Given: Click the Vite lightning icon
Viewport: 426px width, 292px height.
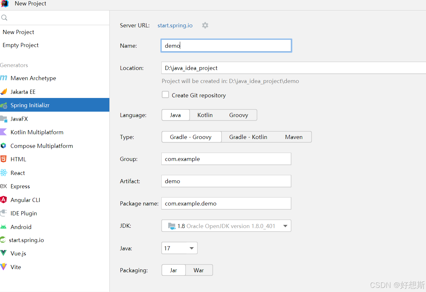Looking at the screenshot, I should pyautogui.click(x=4, y=267).
